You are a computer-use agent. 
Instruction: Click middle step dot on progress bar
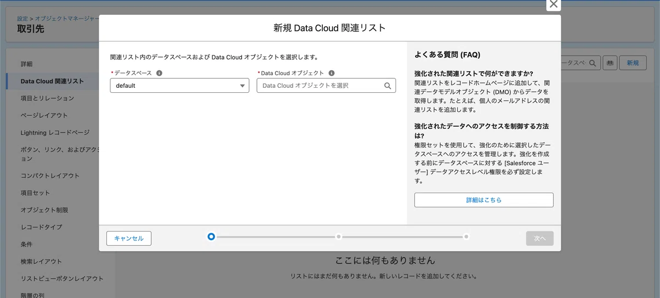(339, 237)
